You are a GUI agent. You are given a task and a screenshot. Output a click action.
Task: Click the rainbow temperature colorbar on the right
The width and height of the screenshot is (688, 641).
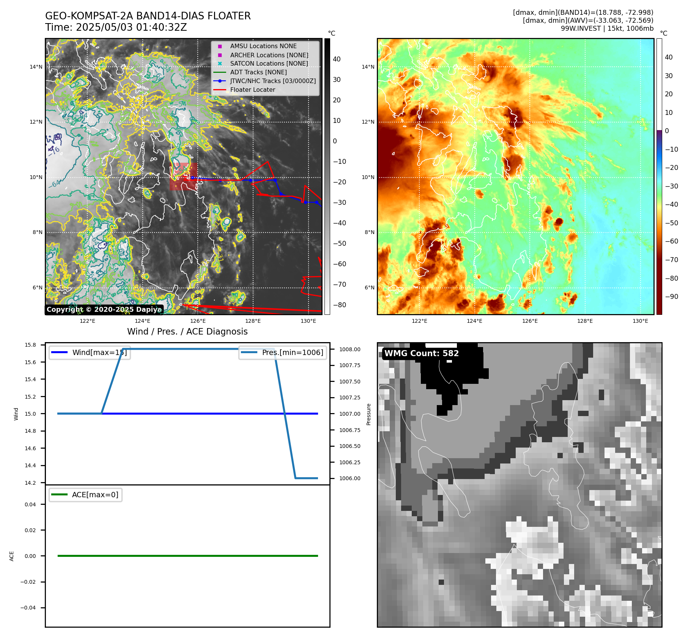pyautogui.click(x=659, y=176)
